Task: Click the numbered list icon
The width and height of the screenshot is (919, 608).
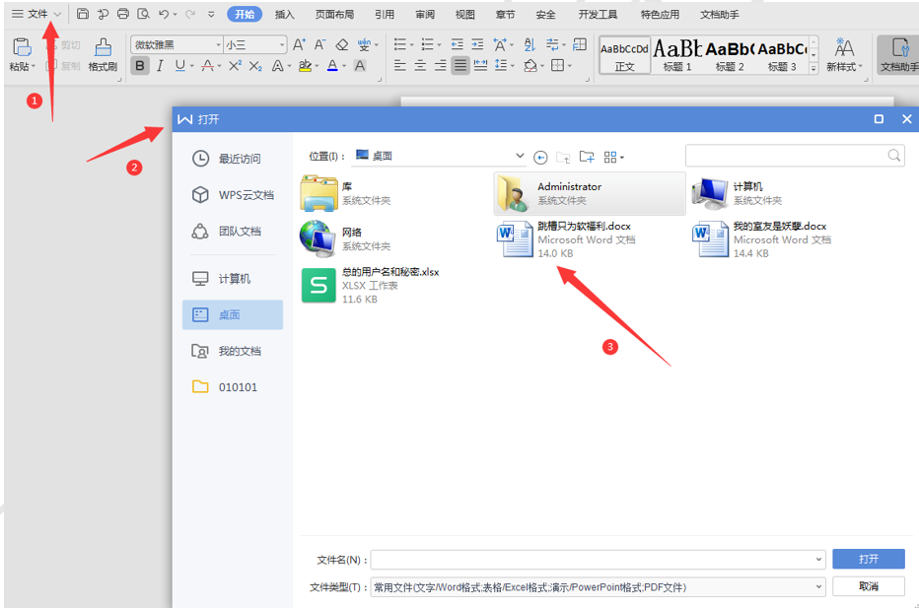Action: 427,44
